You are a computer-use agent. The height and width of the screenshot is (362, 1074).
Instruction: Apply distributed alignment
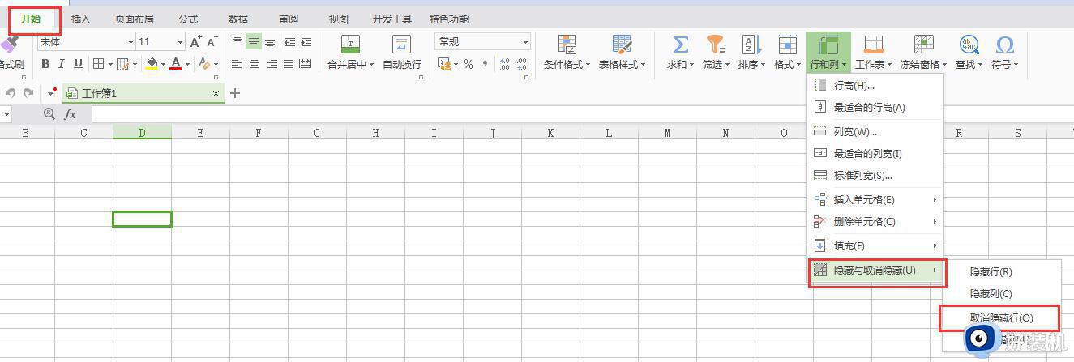pyautogui.click(x=306, y=64)
